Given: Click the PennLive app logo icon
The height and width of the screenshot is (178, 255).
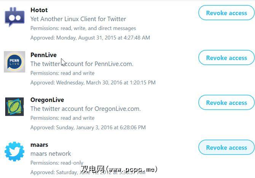Looking at the screenshot, I should [14, 62].
